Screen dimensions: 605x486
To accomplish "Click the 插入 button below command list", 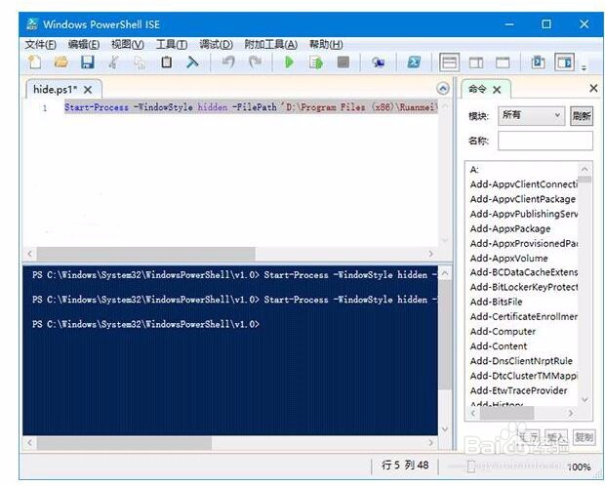I will tap(556, 437).
